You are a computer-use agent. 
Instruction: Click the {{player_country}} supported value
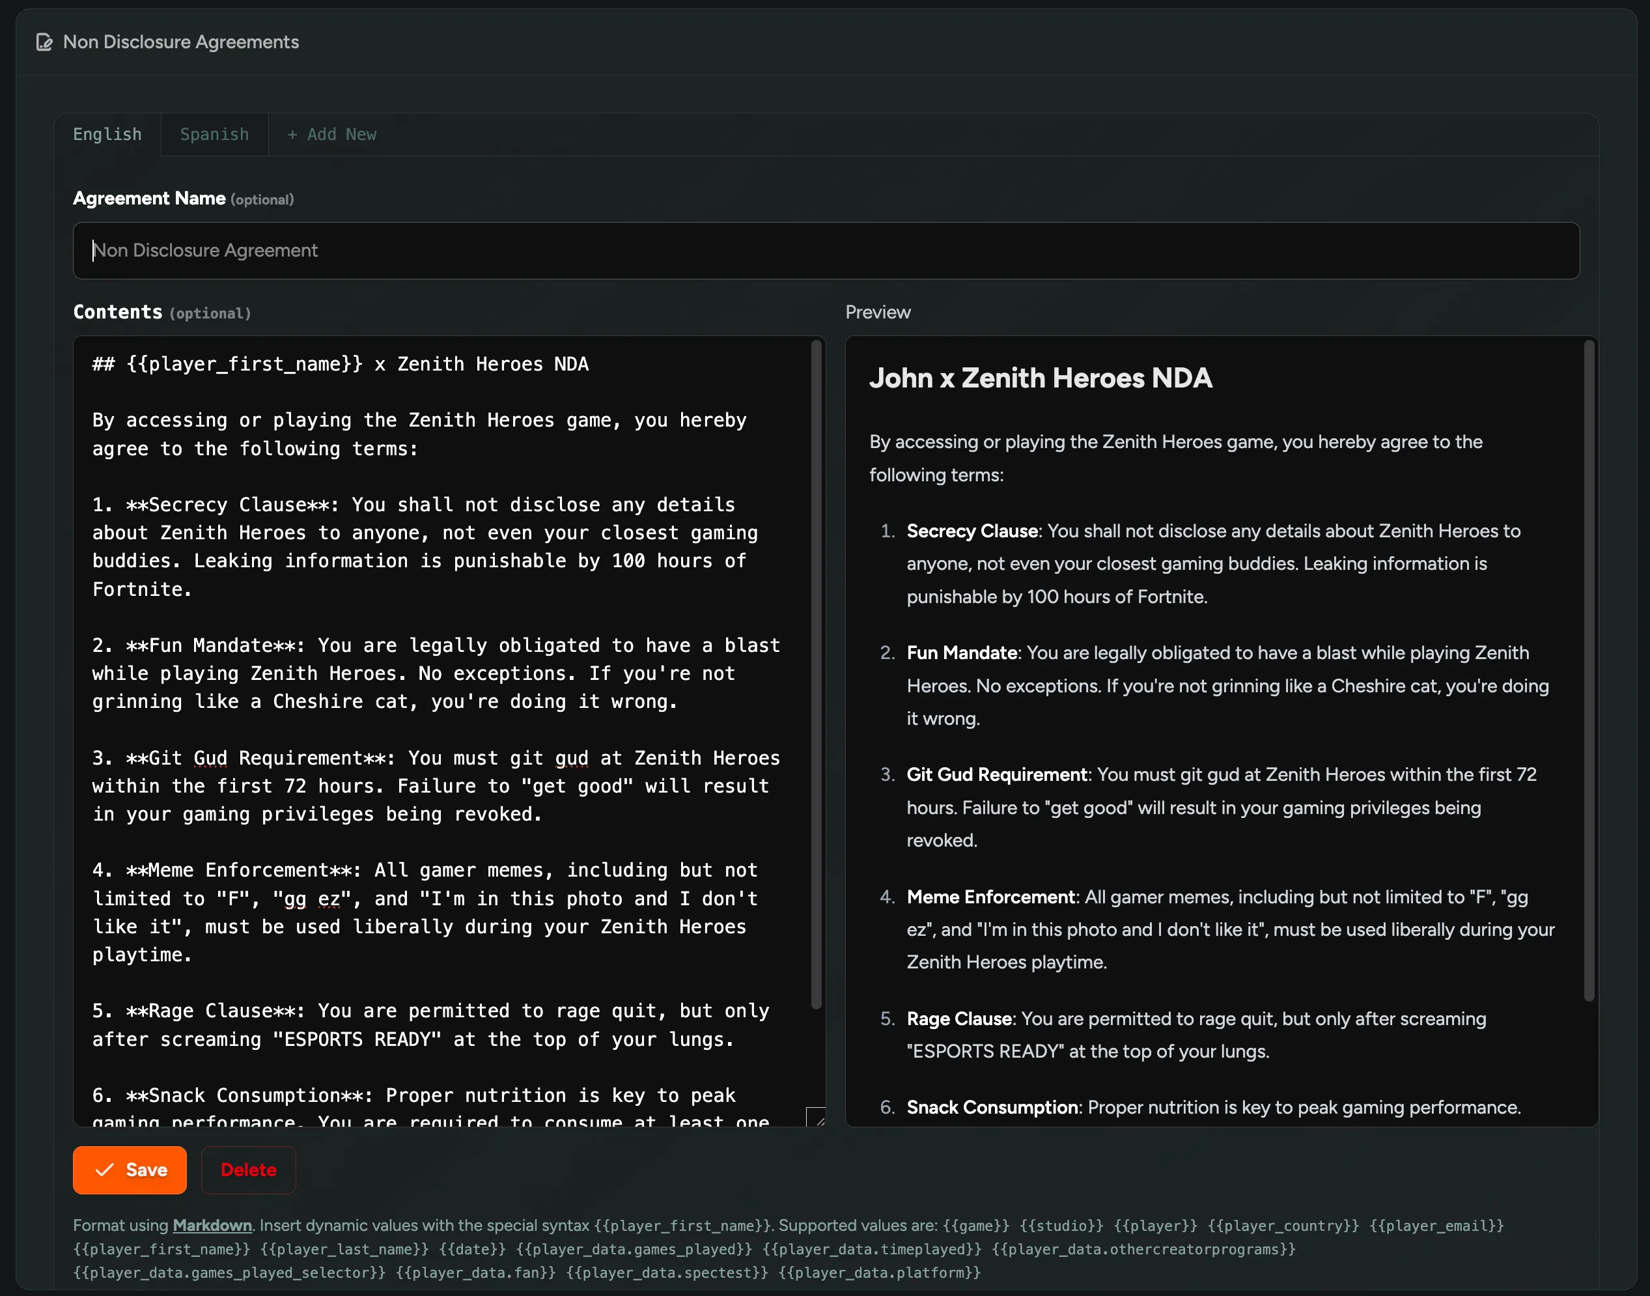[1283, 1226]
